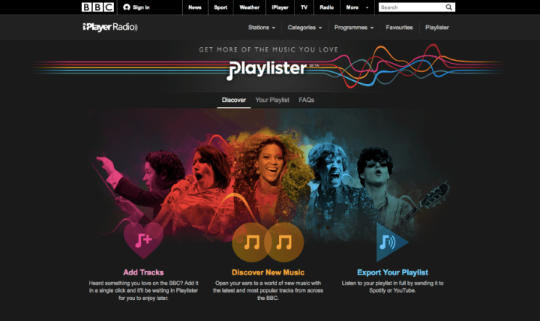Click the Discover New Music heading
540x321 pixels.
point(268,272)
